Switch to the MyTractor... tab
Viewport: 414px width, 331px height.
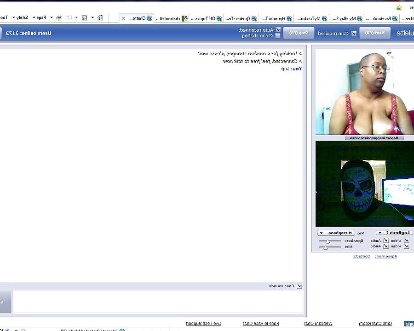[311, 18]
